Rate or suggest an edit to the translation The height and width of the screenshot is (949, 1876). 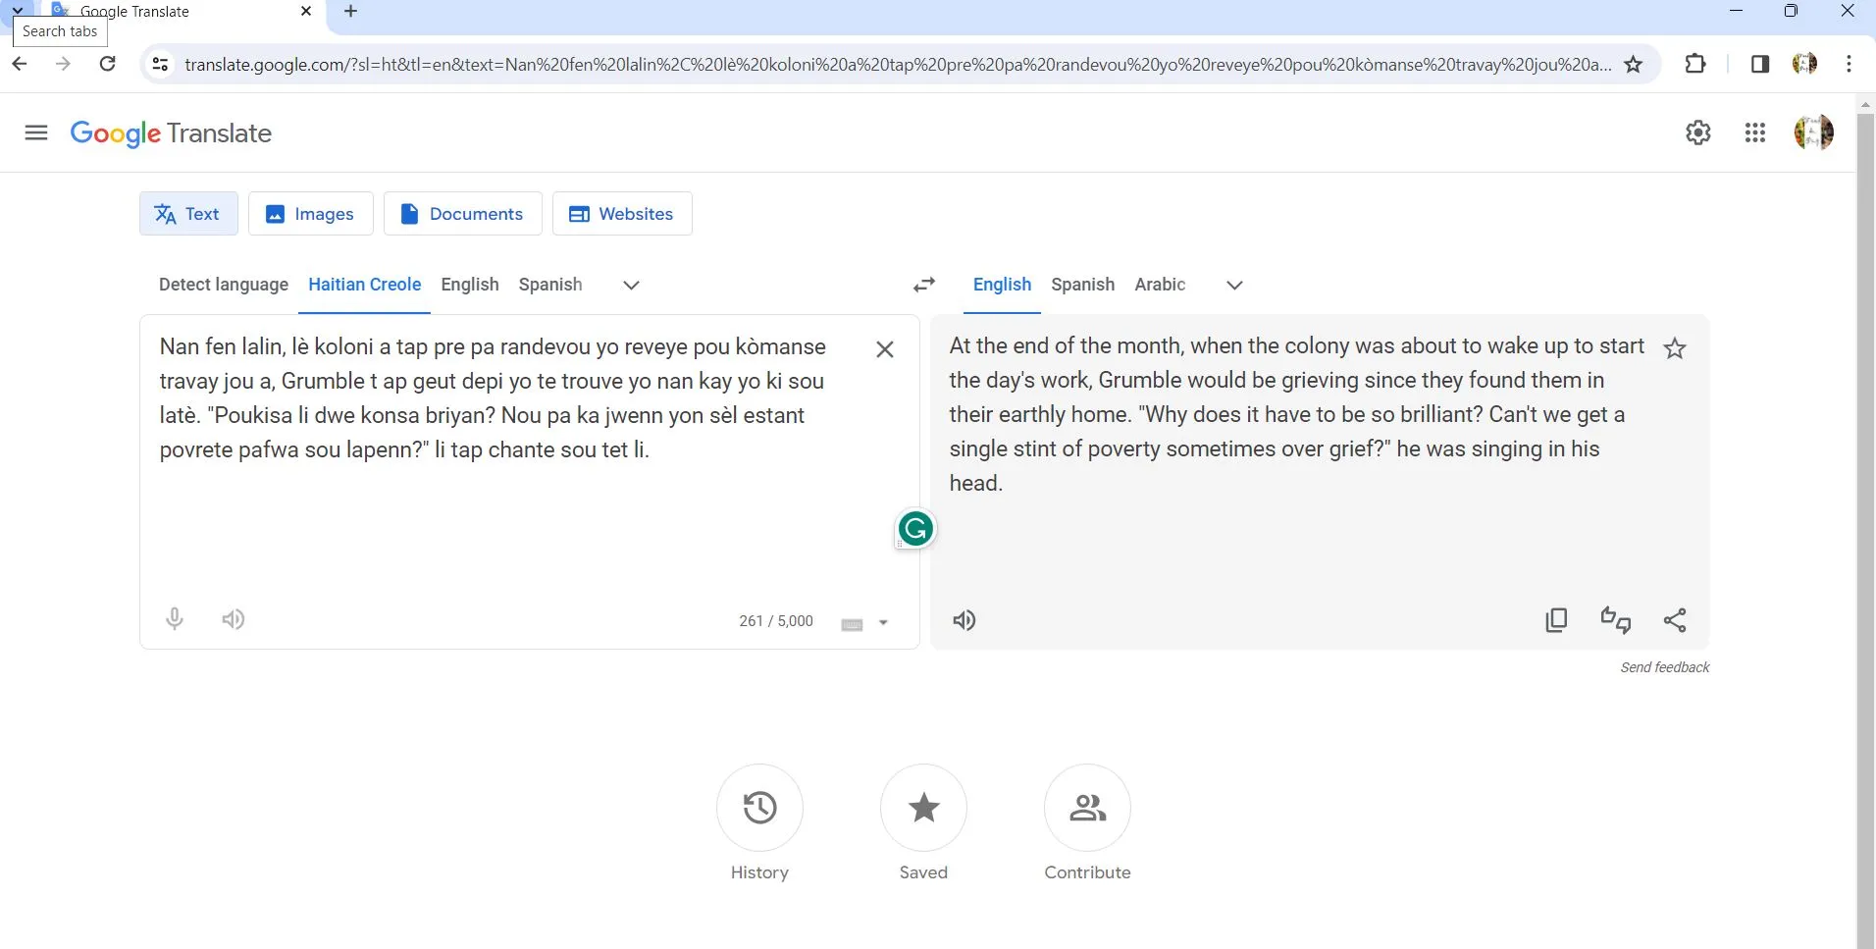click(1615, 619)
